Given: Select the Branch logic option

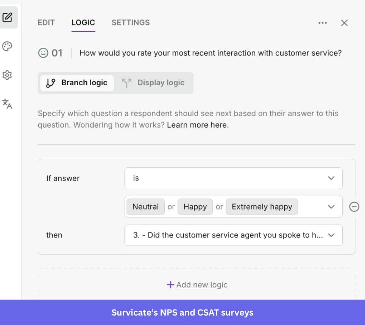Looking at the screenshot, I should point(77,83).
